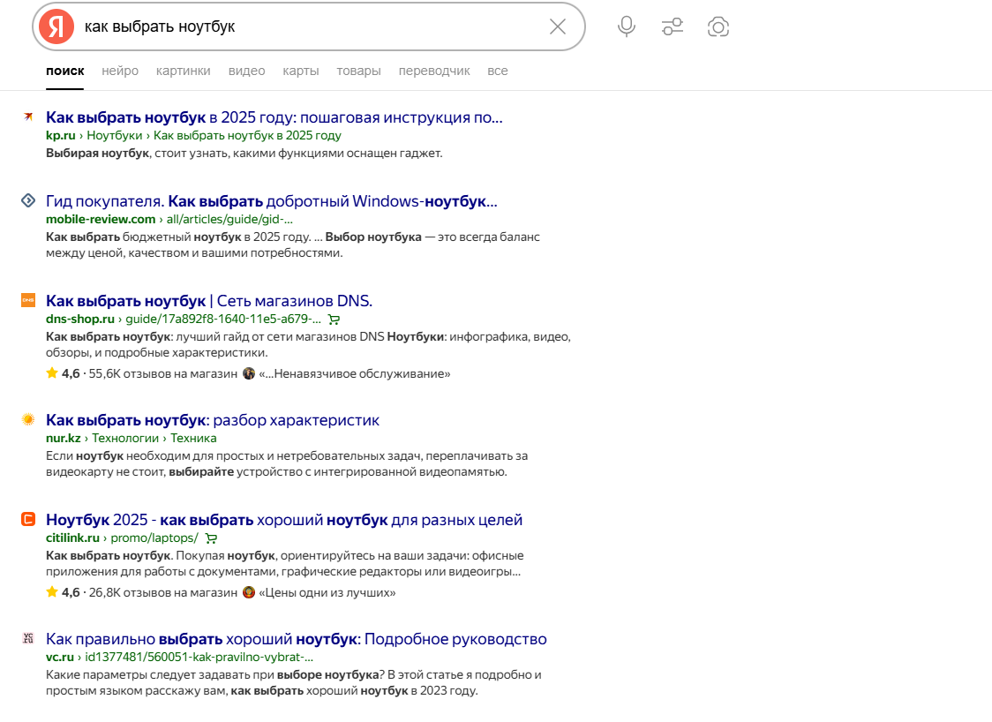Click the mobile-review.com favicon

[28, 200]
